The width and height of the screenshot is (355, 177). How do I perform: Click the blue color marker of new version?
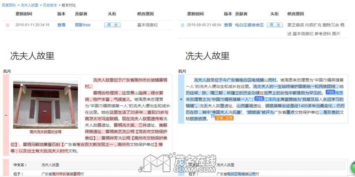[182, 25]
